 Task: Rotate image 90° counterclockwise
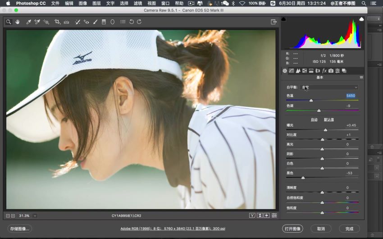tap(132, 22)
